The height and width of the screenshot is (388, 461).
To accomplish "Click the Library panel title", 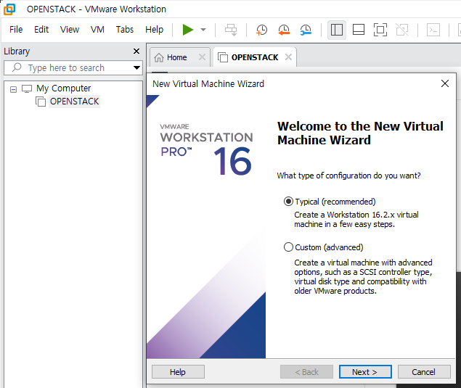I will coord(17,51).
